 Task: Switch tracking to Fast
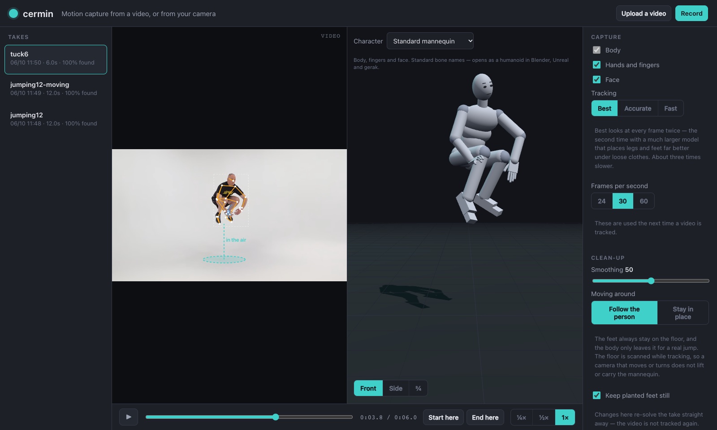coord(670,108)
